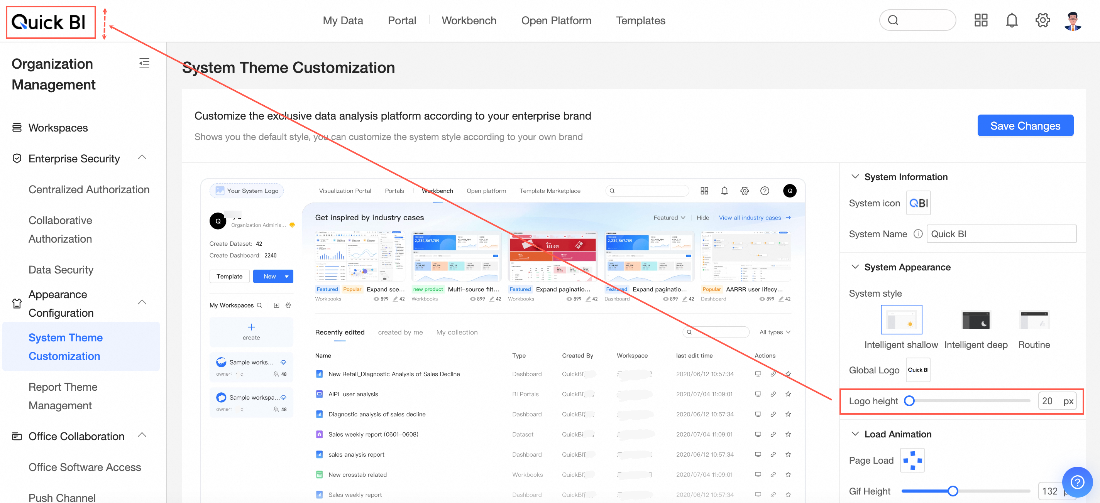Collapse Office Collaboration section
The height and width of the screenshot is (503, 1100).
(142, 435)
